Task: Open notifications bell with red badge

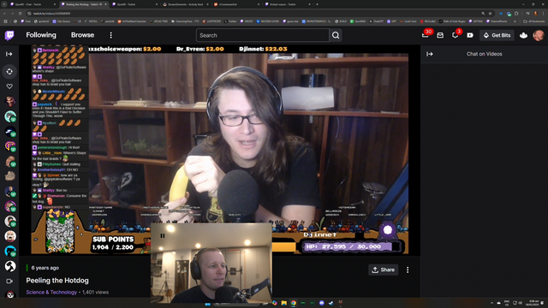Action: pos(455,35)
